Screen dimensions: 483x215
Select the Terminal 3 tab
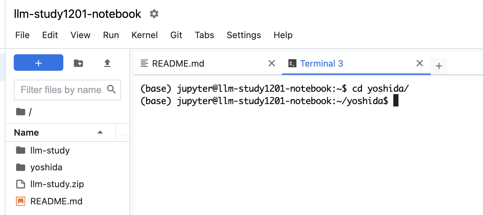pos(321,64)
